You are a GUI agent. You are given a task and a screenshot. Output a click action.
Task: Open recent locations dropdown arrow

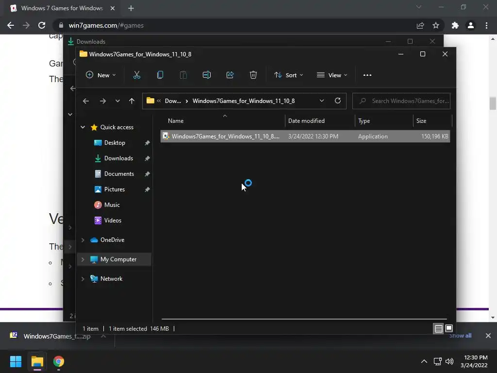click(x=117, y=101)
